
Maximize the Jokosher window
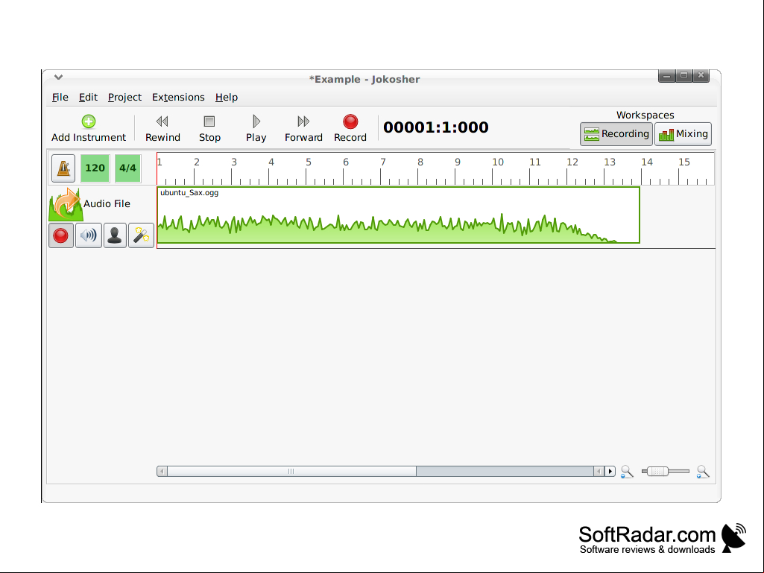(x=684, y=75)
